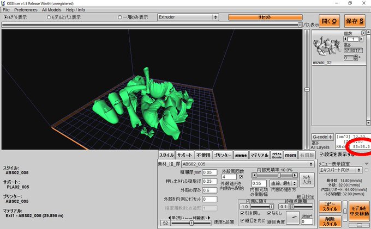Image resolution: width=371 pixels, height=229 pixels.
Task: Click 保存 S button
Action: [x=355, y=21]
